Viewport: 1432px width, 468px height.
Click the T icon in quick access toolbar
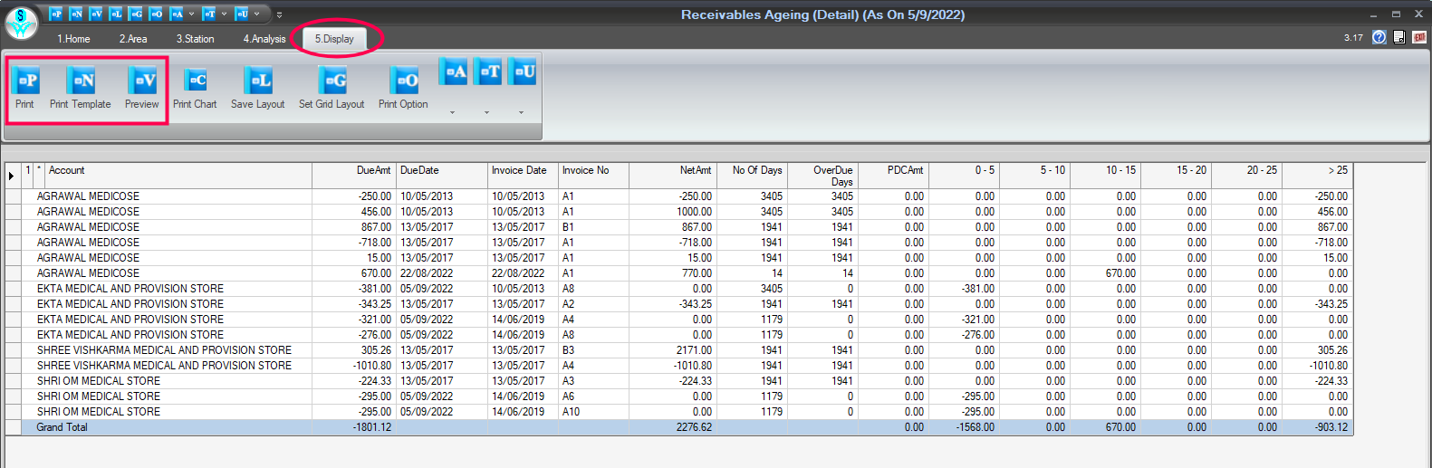coord(209,14)
